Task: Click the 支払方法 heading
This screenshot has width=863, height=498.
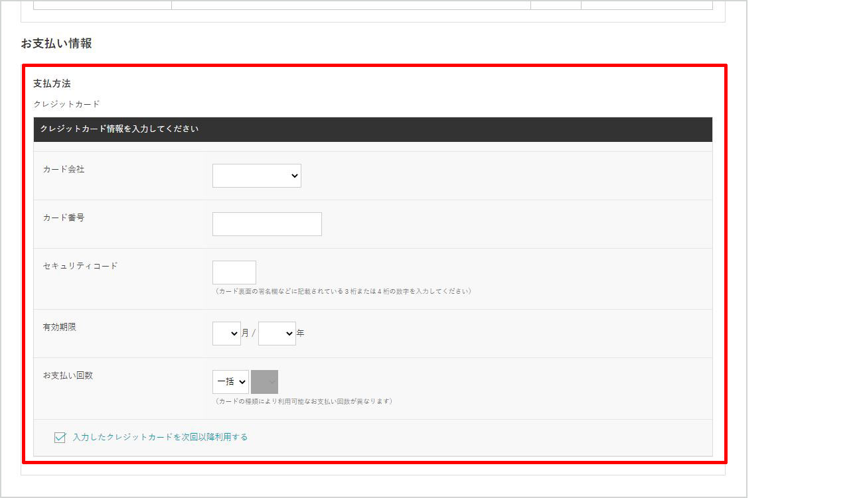Action: (52, 84)
